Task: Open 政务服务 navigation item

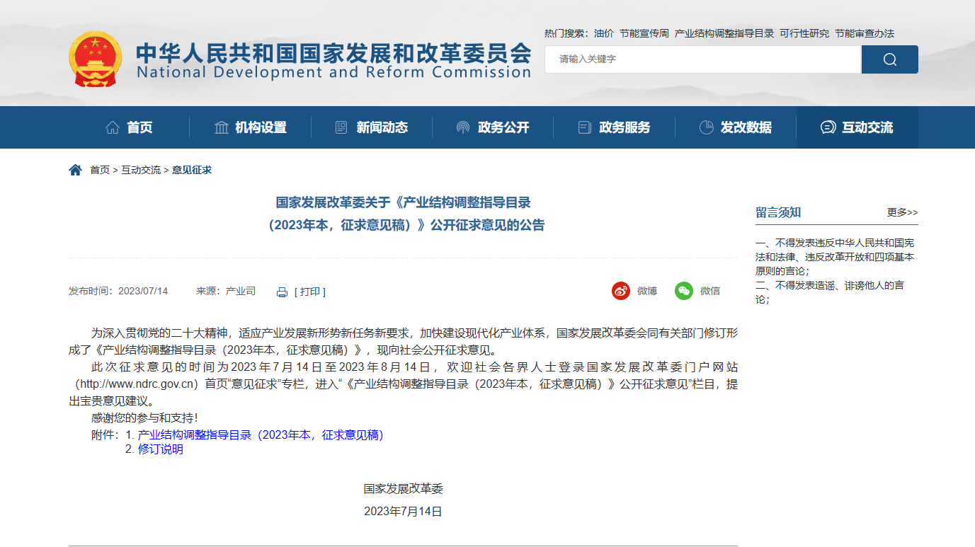Action: point(614,127)
